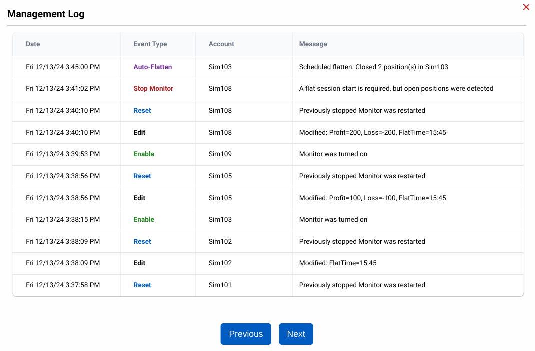Sort the table by Account column

221,44
